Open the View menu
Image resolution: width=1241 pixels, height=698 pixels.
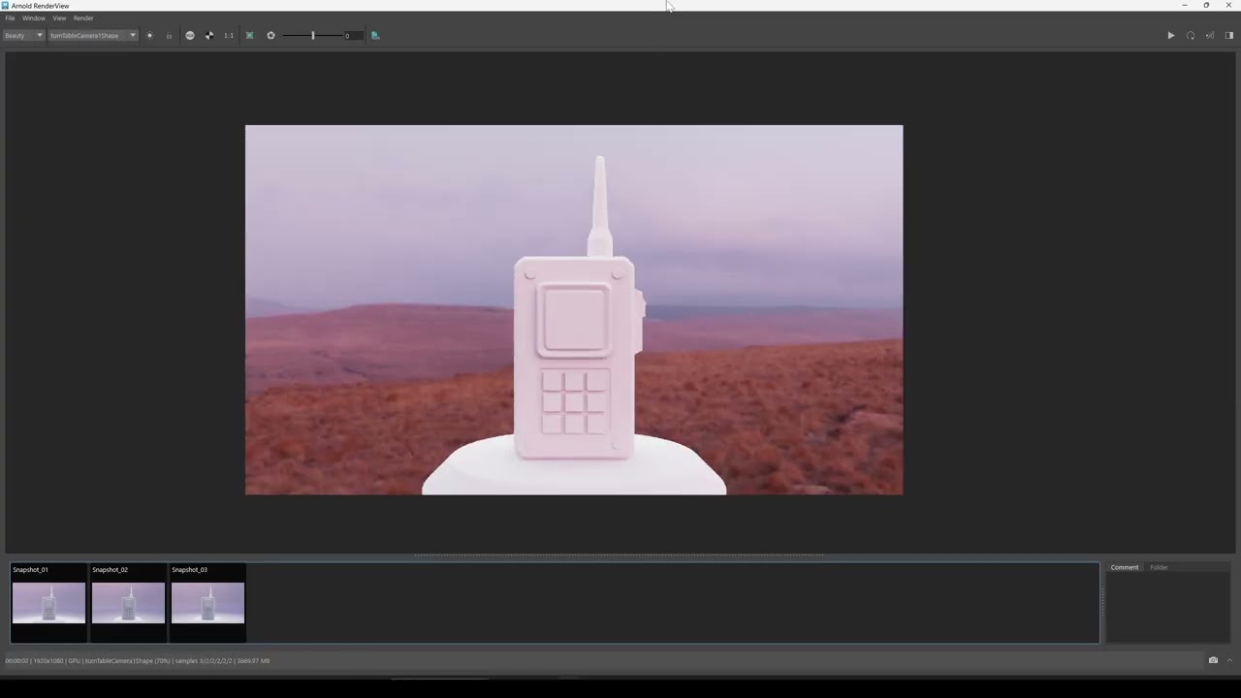[59, 18]
